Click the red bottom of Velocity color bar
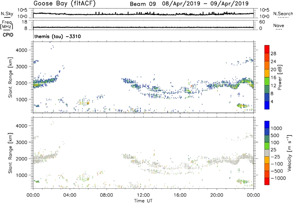This screenshot has height=203, width=293. (267, 181)
